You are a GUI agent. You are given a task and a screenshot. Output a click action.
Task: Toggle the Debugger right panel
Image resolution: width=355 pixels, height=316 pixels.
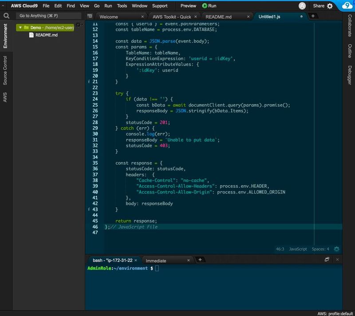(x=350, y=75)
